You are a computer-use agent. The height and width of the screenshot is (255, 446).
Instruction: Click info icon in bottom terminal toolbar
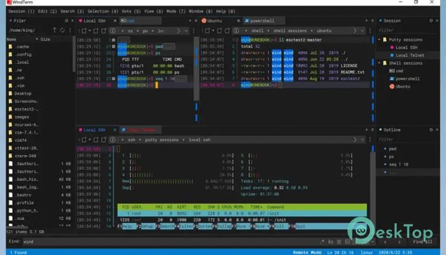coord(113,140)
